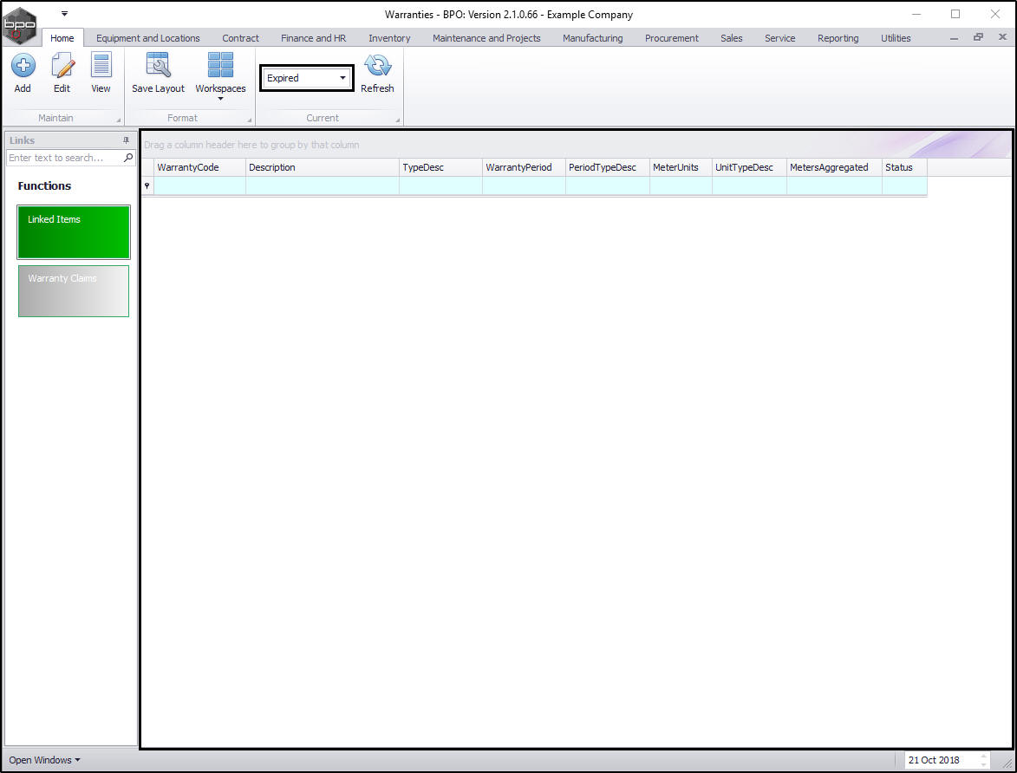
Task: Increase date with the up spinner
Action: (984, 757)
